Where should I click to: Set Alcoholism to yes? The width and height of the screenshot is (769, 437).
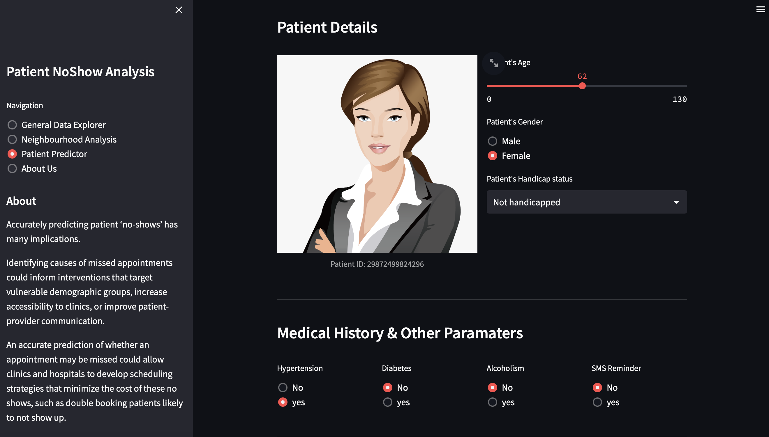pos(492,402)
